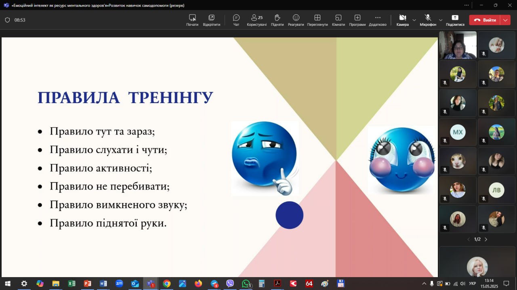
Task: Expand leave options arrow next to Вийти
Action: click(506, 20)
